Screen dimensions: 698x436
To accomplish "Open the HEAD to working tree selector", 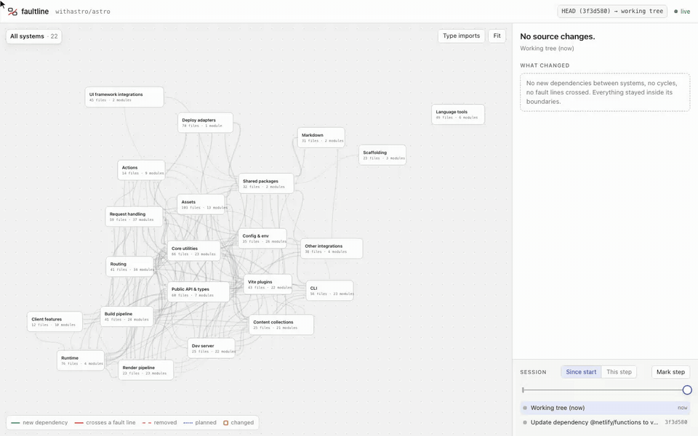I will [612, 11].
